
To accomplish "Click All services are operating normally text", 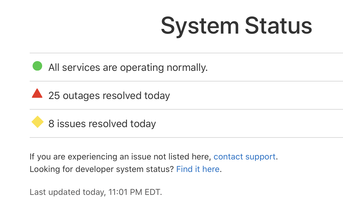I will click(128, 68).
